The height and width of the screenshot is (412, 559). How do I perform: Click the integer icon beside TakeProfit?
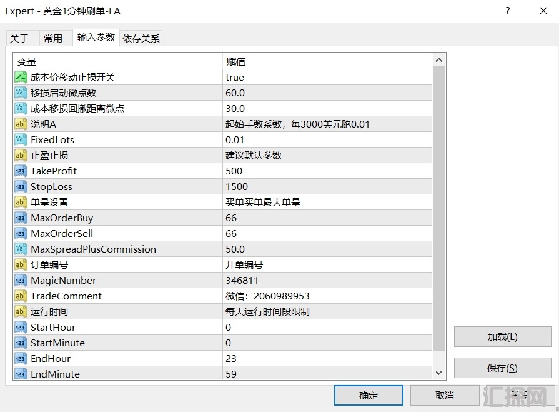click(20, 171)
